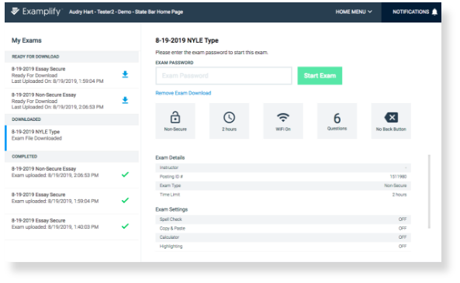Click checkmark for Essay Secure uploaded 1:40:03 PM

point(125,226)
